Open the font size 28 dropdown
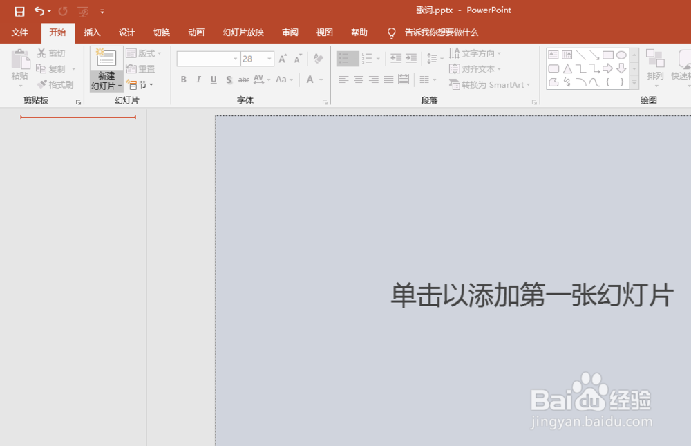 pyautogui.click(x=269, y=59)
